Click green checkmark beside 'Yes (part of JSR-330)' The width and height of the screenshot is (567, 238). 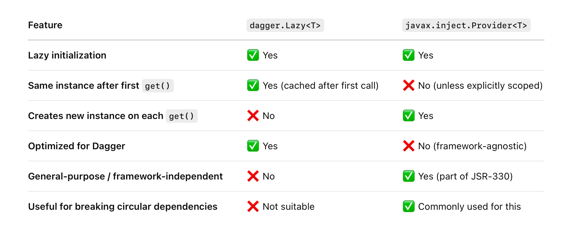pyautogui.click(x=409, y=176)
